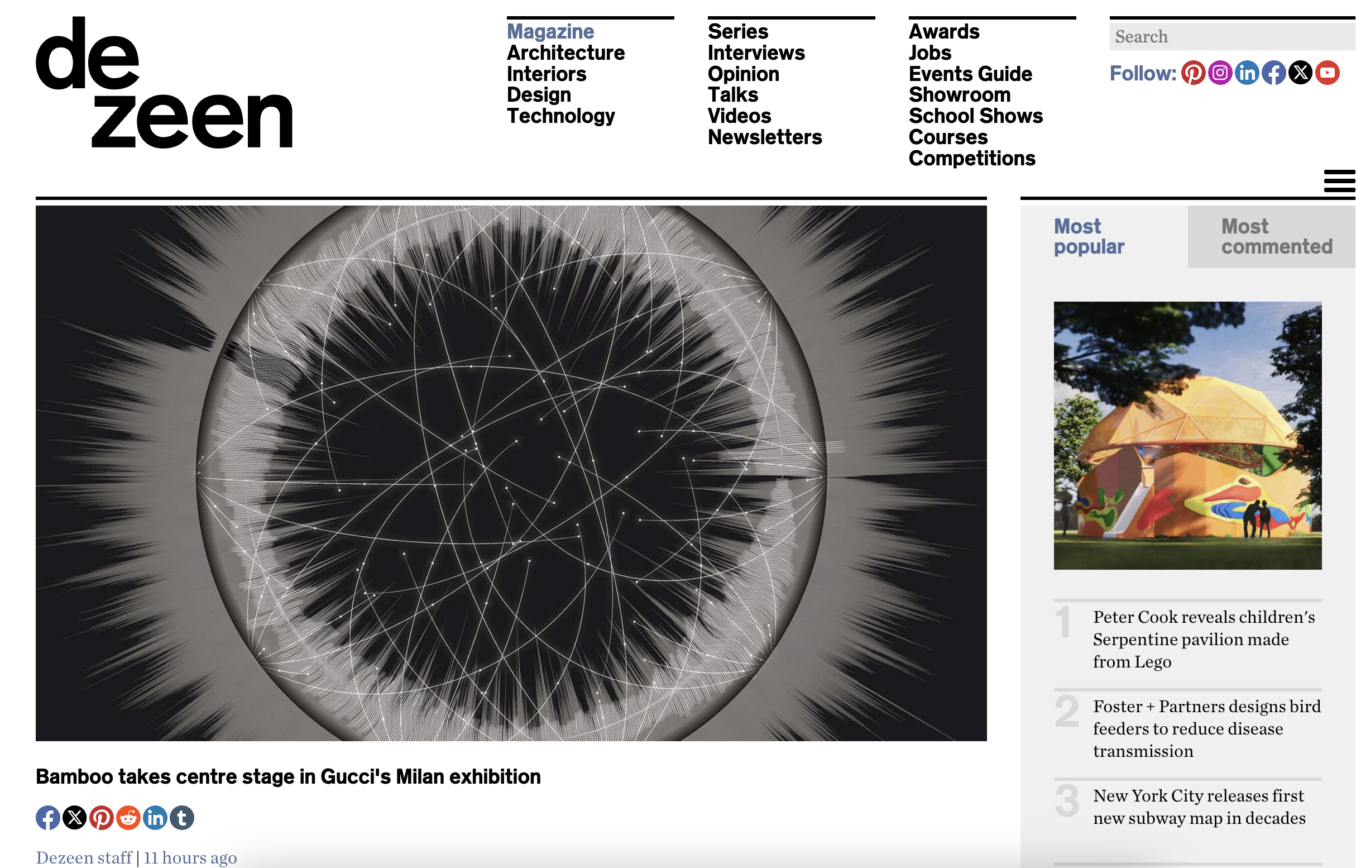The height and width of the screenshot is (868, 1356).
Task: Open Dezeen's X page from Follow row
Action: [1300, 73]
